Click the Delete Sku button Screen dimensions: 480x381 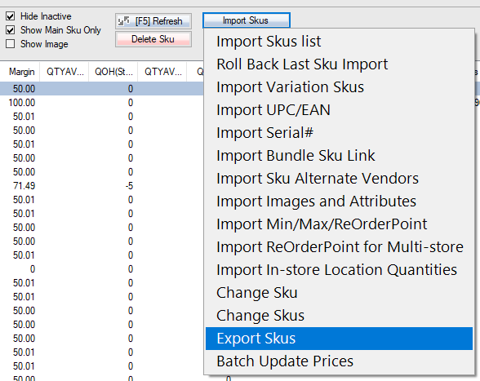click(x=153, y=39)
